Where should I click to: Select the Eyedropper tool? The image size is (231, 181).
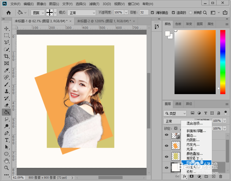click(6, 70)
